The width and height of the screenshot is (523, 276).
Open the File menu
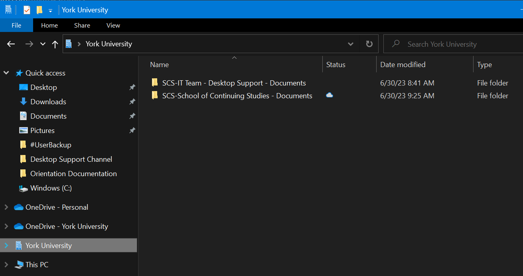click(x=16, y=25)
